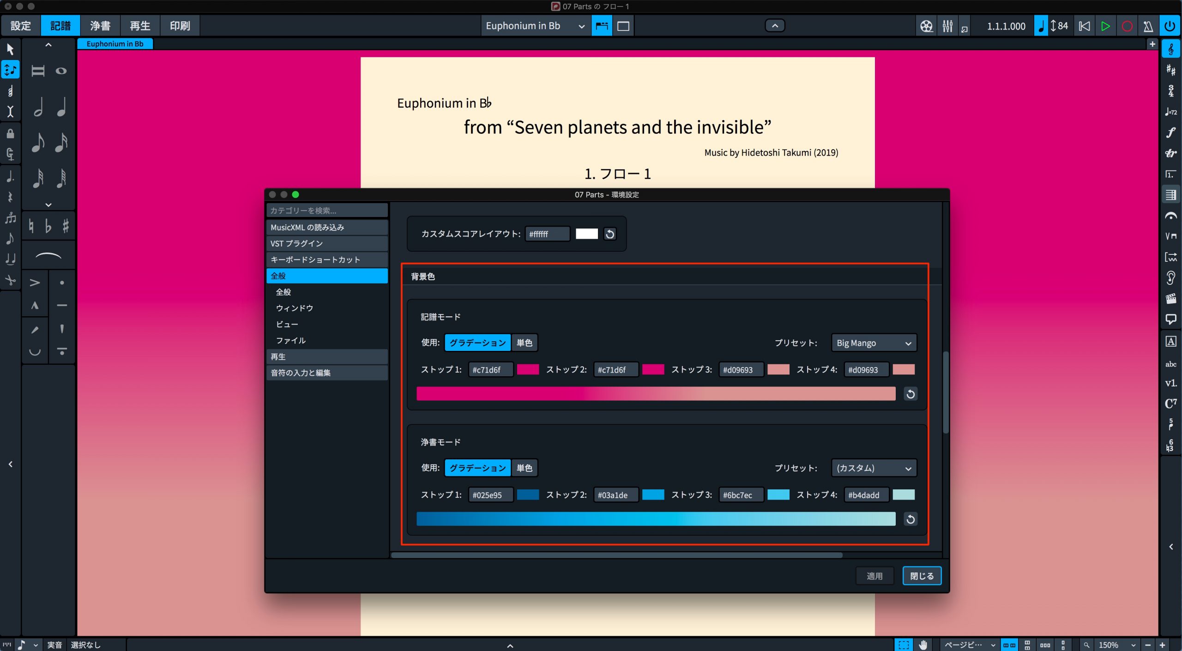
Task: Select single color for Write mode background
Action: [524, 343]
